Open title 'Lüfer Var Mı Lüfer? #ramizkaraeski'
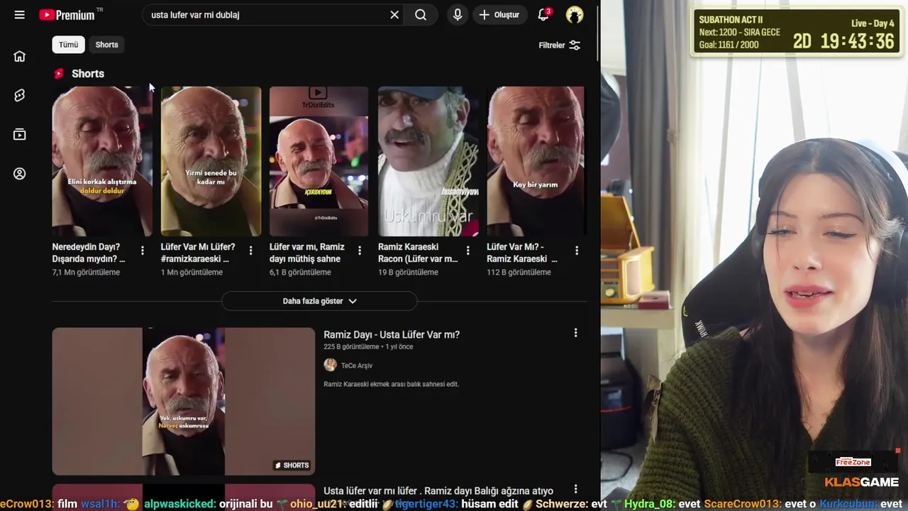908x511 pixels. tap(198, 253)
